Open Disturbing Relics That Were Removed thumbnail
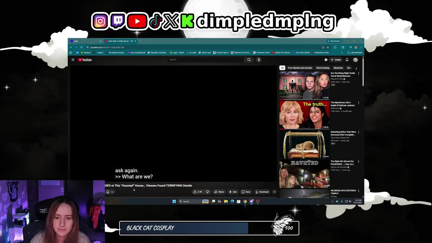 [304, 144]
